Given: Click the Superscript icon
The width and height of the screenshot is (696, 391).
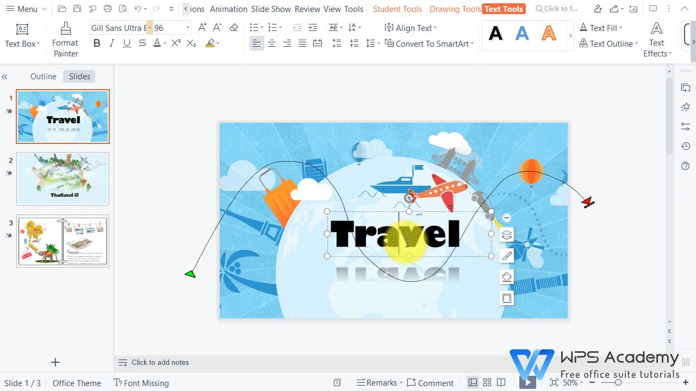Looking at the screenshot, I should coord(175,43).
